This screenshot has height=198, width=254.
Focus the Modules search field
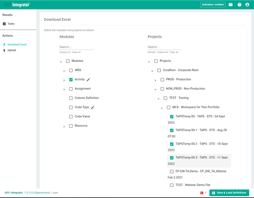76,47
